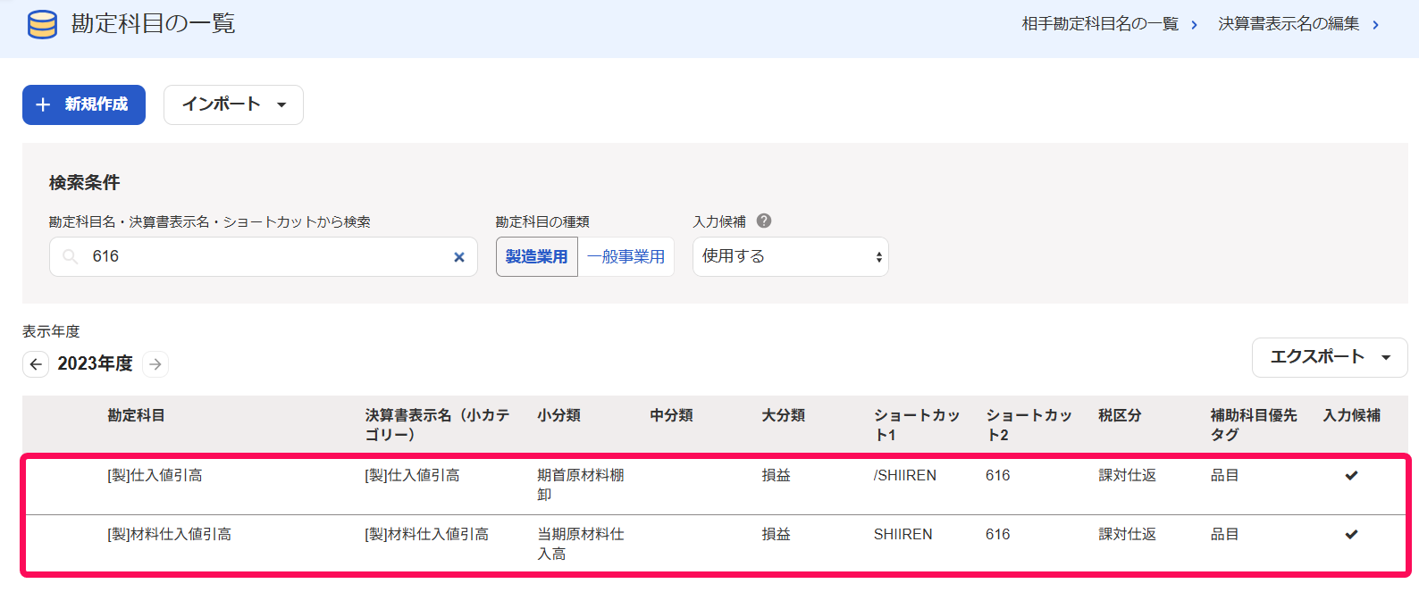Click into the search field containing 616
1419x592 pixels.
[264, 257]
